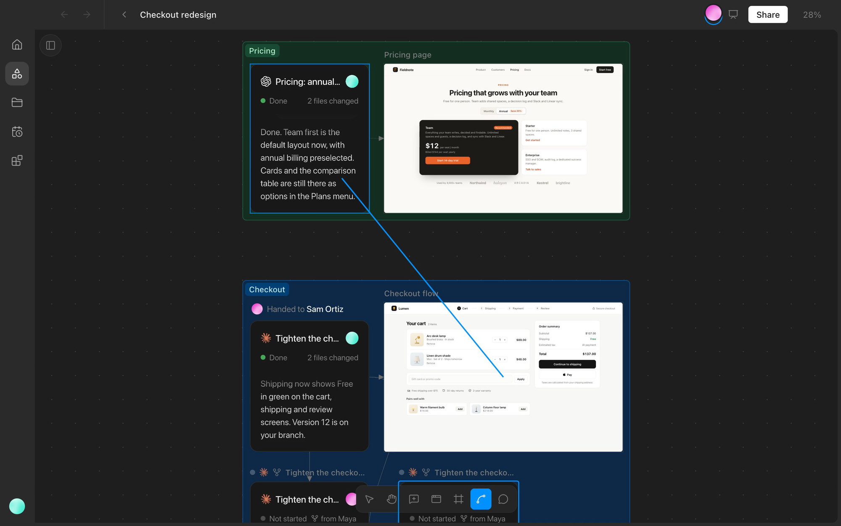Click Sam Ortiz in the handoff line
This screenshot has height=526, width=841.
click(325, 309)
